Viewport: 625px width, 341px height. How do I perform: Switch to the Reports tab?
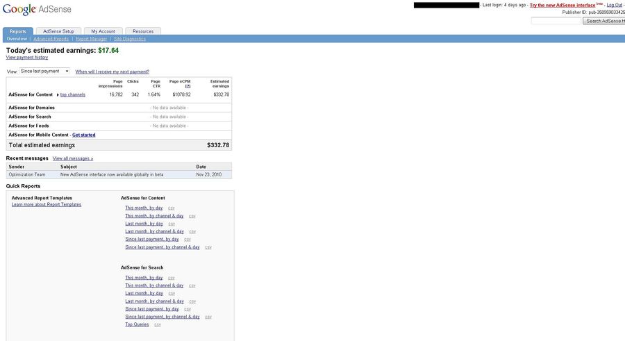18,31
